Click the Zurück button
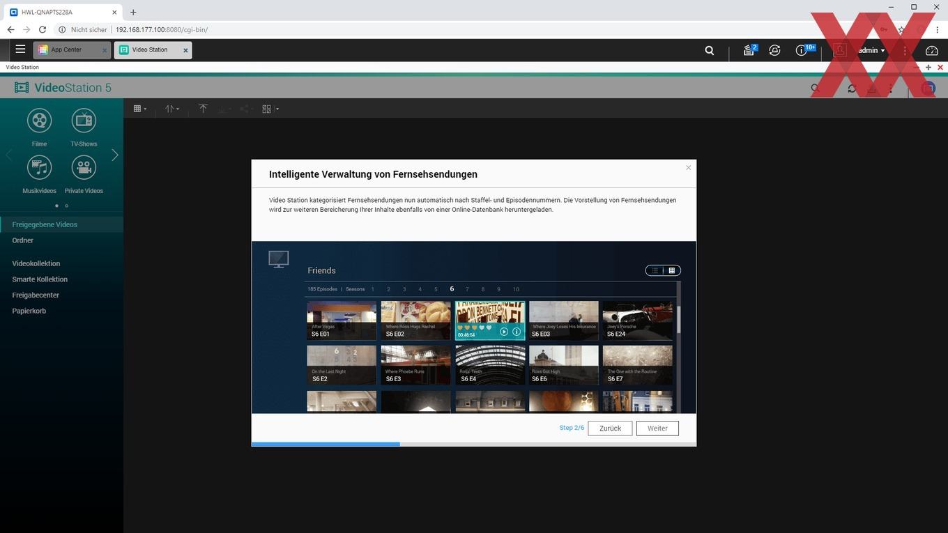Viewport: 948px width, 533px height. coord(610,428)
